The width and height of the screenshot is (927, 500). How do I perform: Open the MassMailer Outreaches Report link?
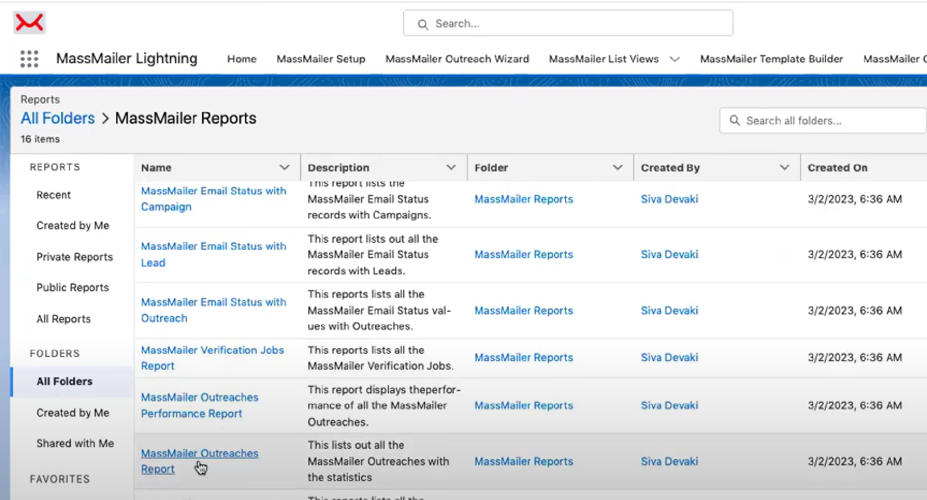click(199, 461)
